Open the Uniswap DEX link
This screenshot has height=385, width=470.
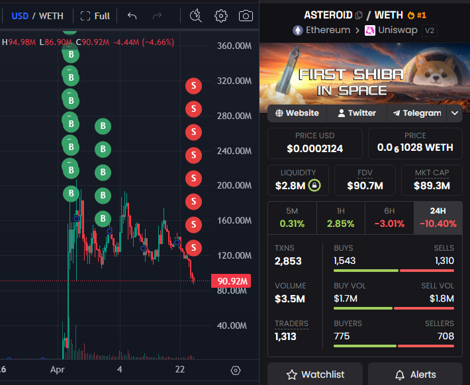391,30
